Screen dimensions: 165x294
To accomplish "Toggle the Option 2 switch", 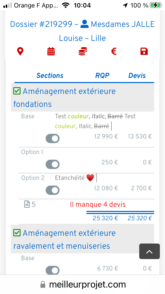I will [53, 190].
